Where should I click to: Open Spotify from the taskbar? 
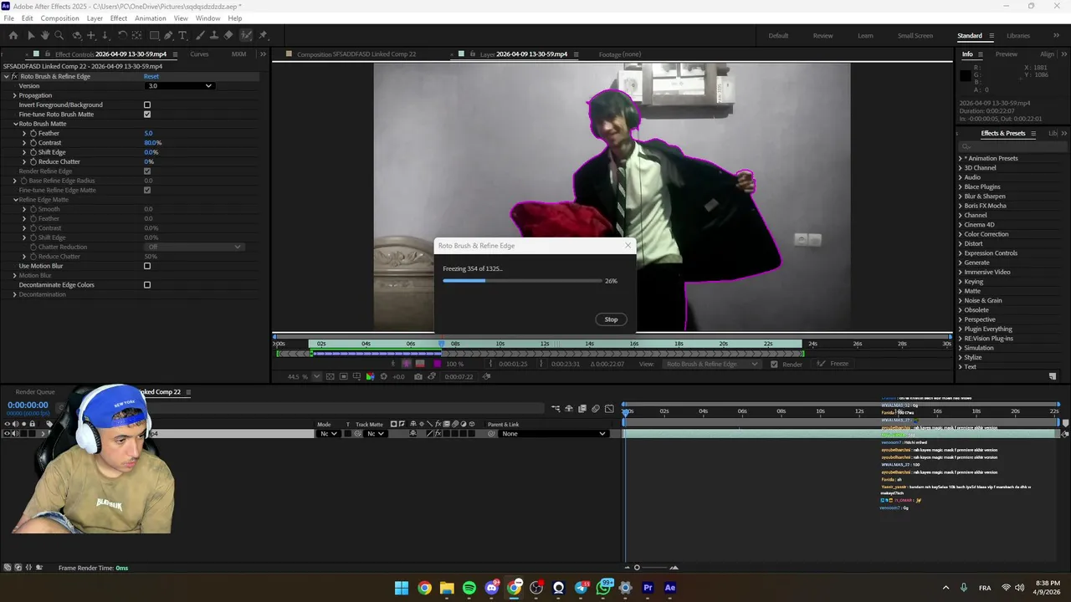(x=469, y=588)
